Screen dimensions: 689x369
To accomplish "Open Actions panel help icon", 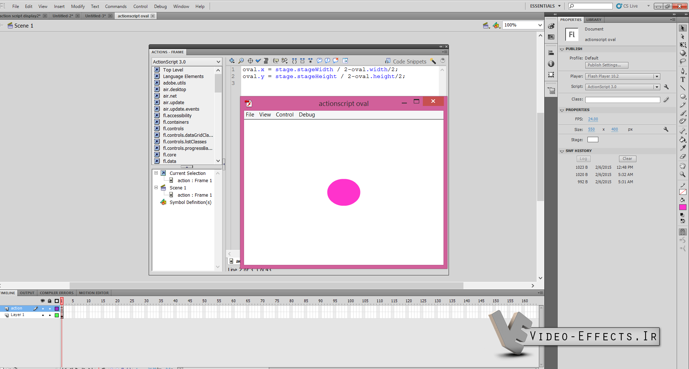I will (443, 61).
